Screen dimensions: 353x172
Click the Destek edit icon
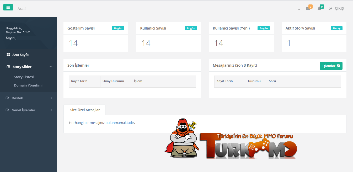pyautogui.click(x=8, y=98)
